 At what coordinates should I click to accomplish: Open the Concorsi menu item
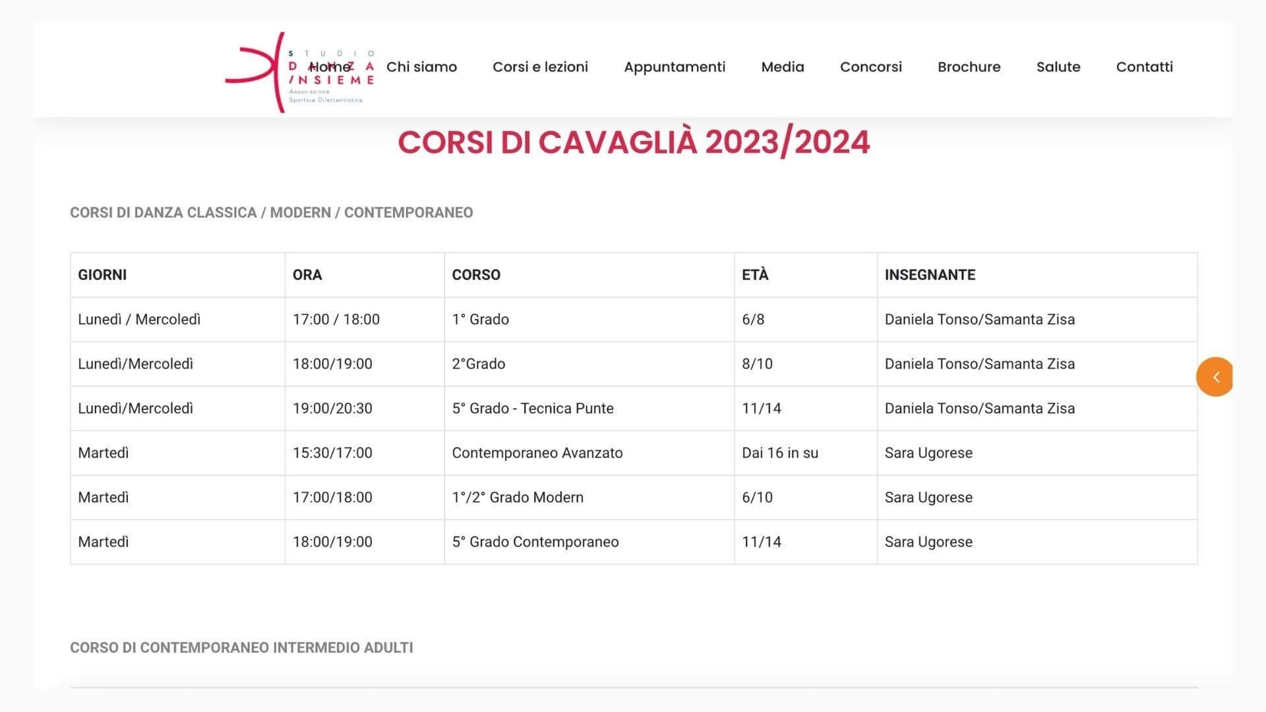coord(870,67)
